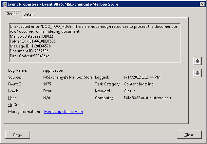Select the Keywords value Classic
The height and width of the screenshot is (144, 207).
tap(130, 91)
